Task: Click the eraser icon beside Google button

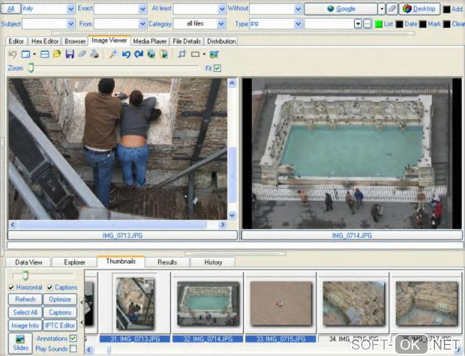Action: pos(392,9)
